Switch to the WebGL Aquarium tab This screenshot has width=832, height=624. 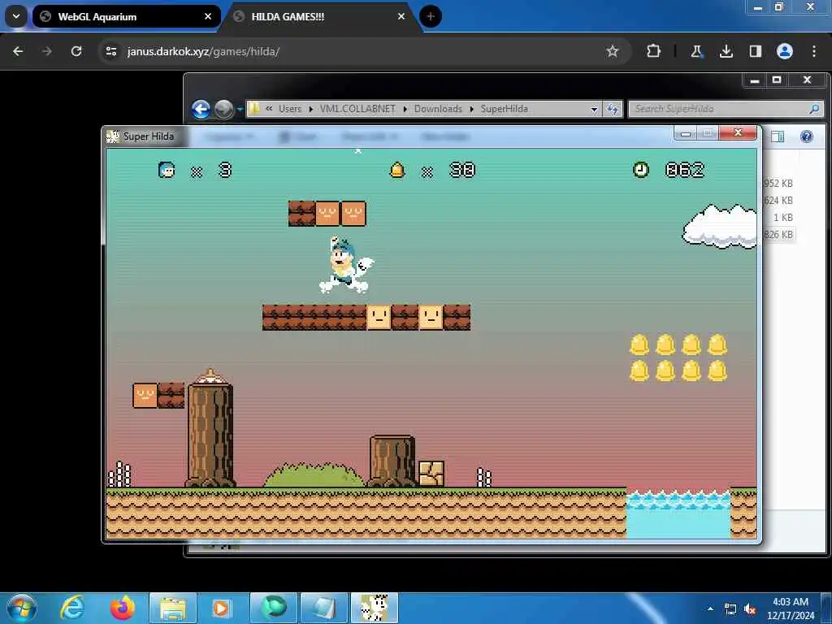[x=126, y=16]
